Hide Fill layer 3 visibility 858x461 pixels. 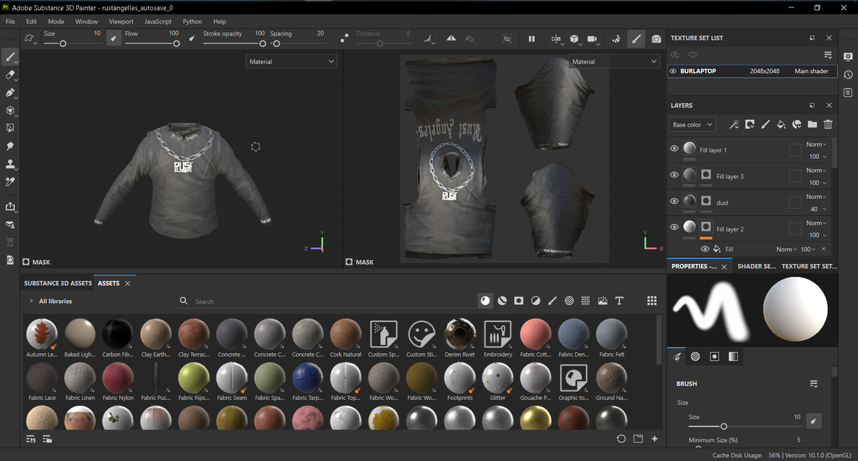(x=674, y=175)
